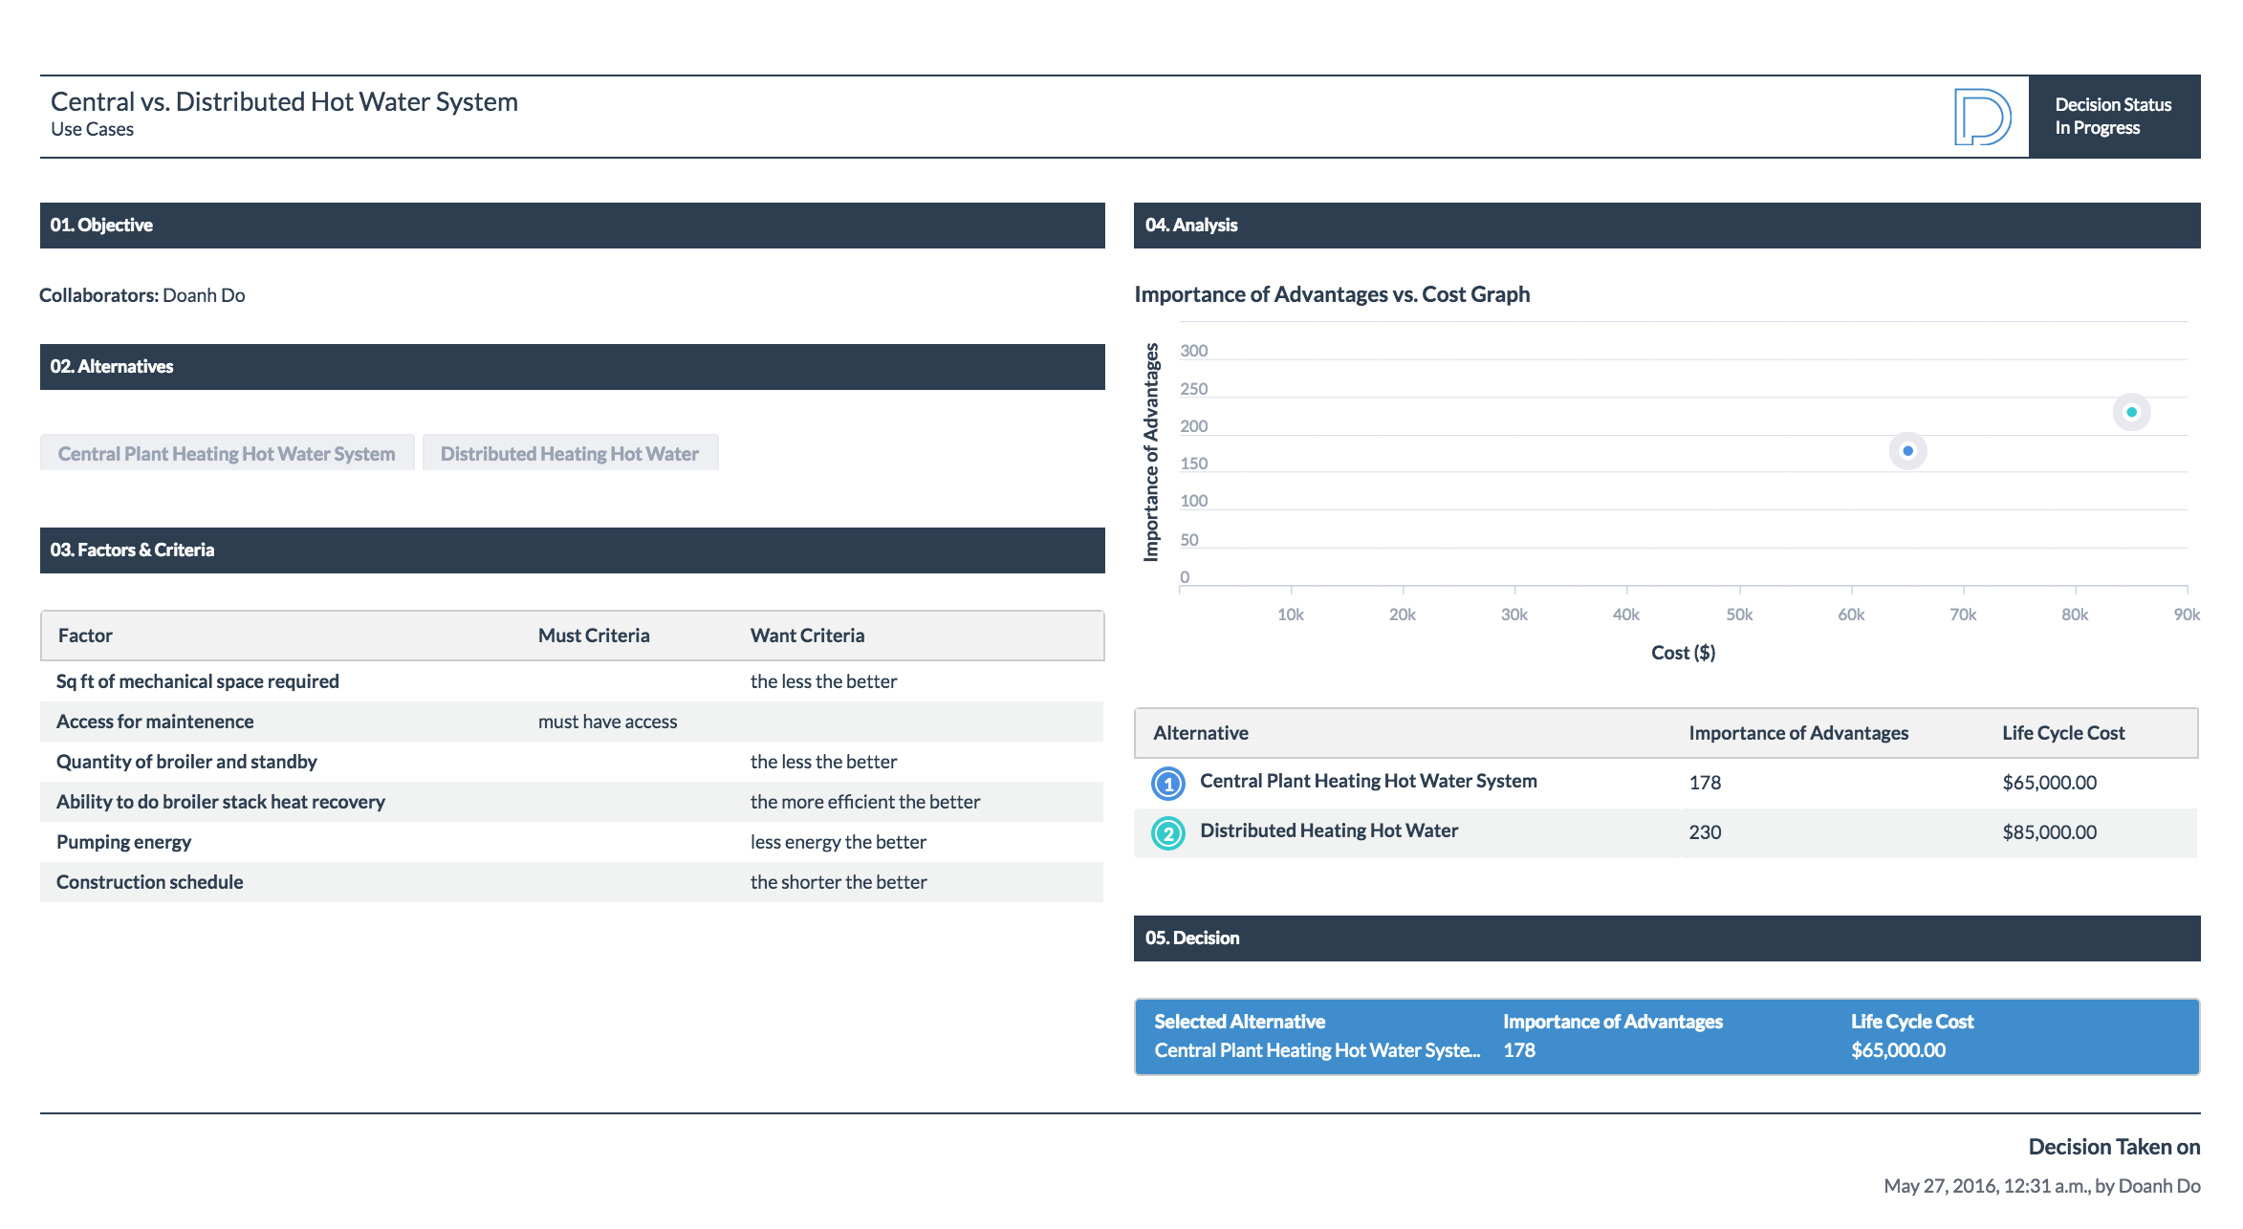This screenshot has height=1229, width=2243.
Task: Click the 05. Decision section header
Action: click(x=1666, y=938)
